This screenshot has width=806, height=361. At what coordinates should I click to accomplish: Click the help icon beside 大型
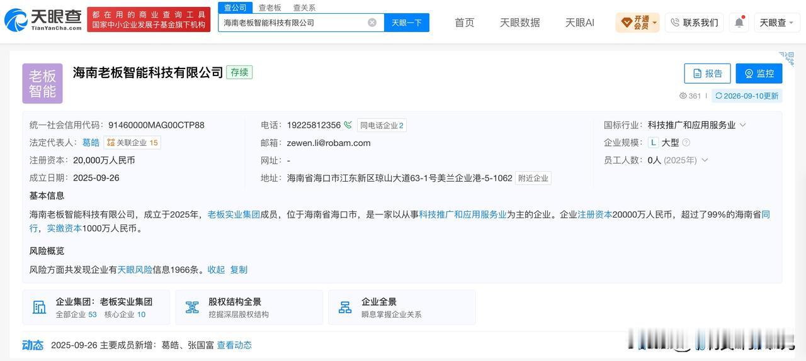coord(686,142)
